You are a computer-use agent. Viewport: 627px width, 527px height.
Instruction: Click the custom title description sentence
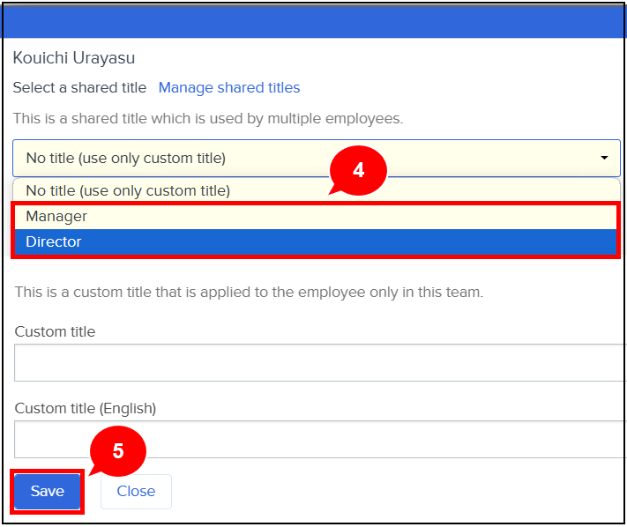(249, 292)
